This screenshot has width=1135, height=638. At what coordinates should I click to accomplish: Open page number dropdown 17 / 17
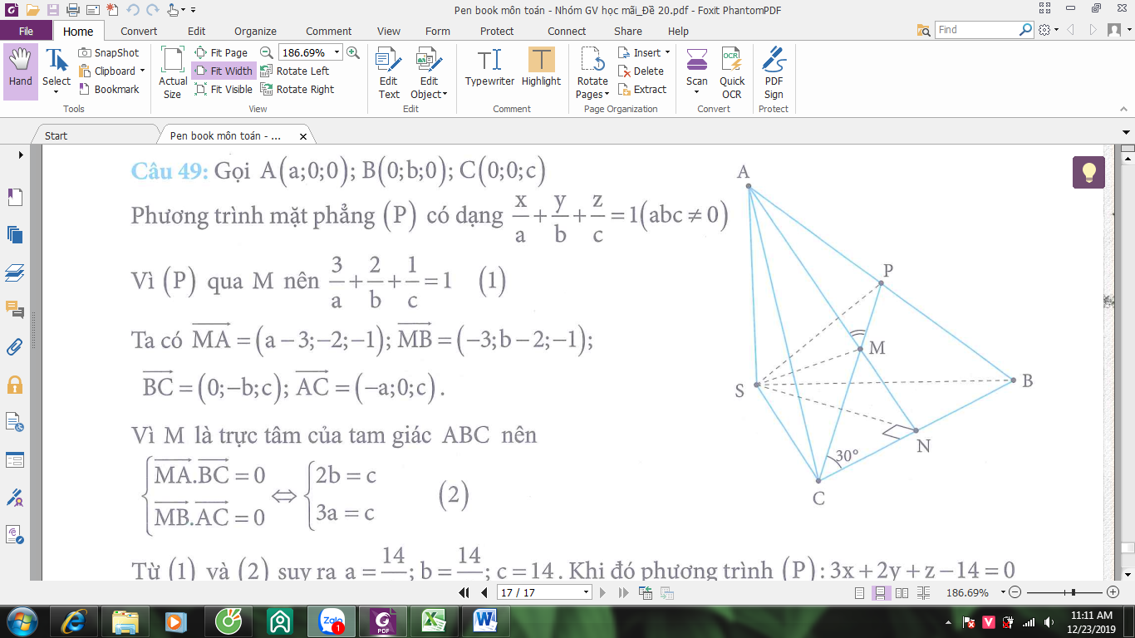click(587, 592)
